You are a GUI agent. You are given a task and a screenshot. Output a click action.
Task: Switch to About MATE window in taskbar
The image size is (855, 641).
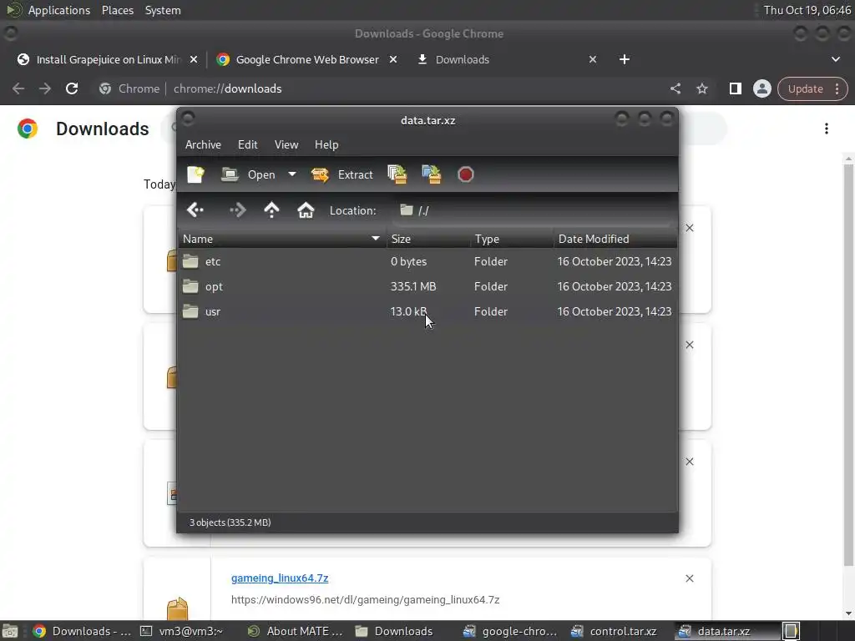point(296,631)
